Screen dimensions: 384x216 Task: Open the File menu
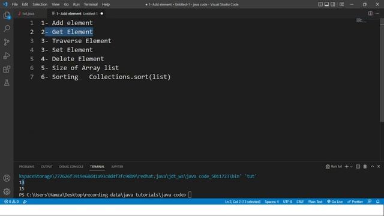pyautogui.click(x=14, y=4)
